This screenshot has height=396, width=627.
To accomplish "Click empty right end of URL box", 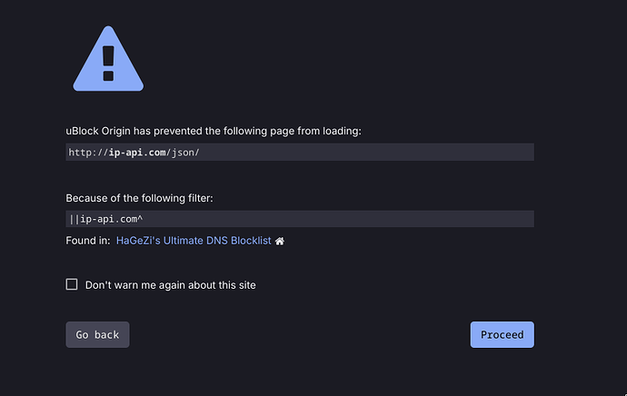I will pyautogui.click(x=491, y=152).
